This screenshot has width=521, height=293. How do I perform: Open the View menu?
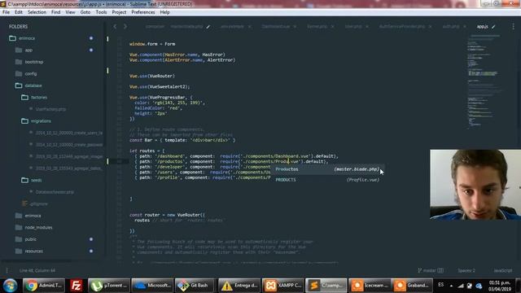(70, 12)
